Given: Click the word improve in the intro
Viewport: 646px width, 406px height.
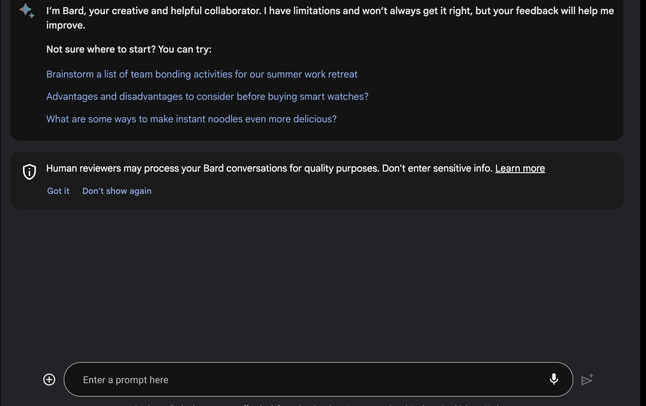Looking at the screenshot, I should click(66, 26).
